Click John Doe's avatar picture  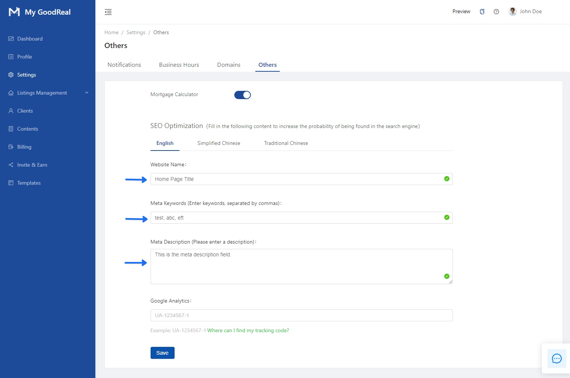tap(512, 11)
